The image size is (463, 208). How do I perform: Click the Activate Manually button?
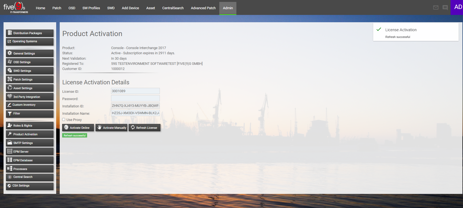click(x=112, y=127)
